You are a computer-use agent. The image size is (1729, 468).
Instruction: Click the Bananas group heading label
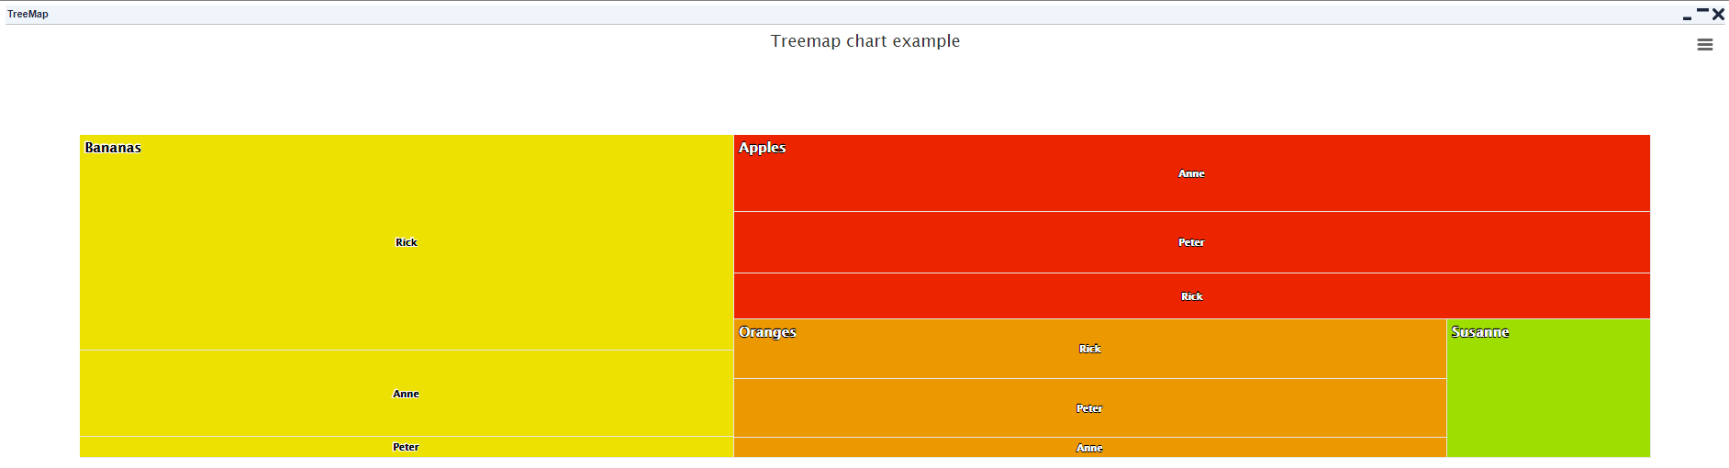coord(113,148)
